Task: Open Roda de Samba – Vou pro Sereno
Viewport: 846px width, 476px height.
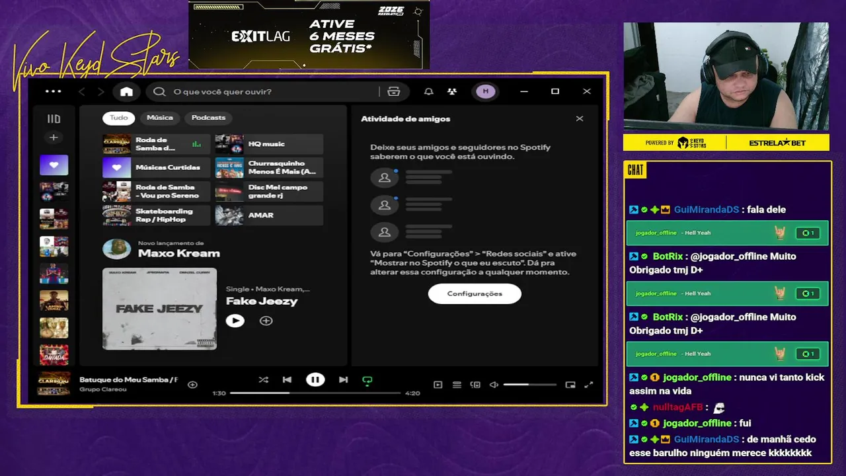Action: (156, 192)
